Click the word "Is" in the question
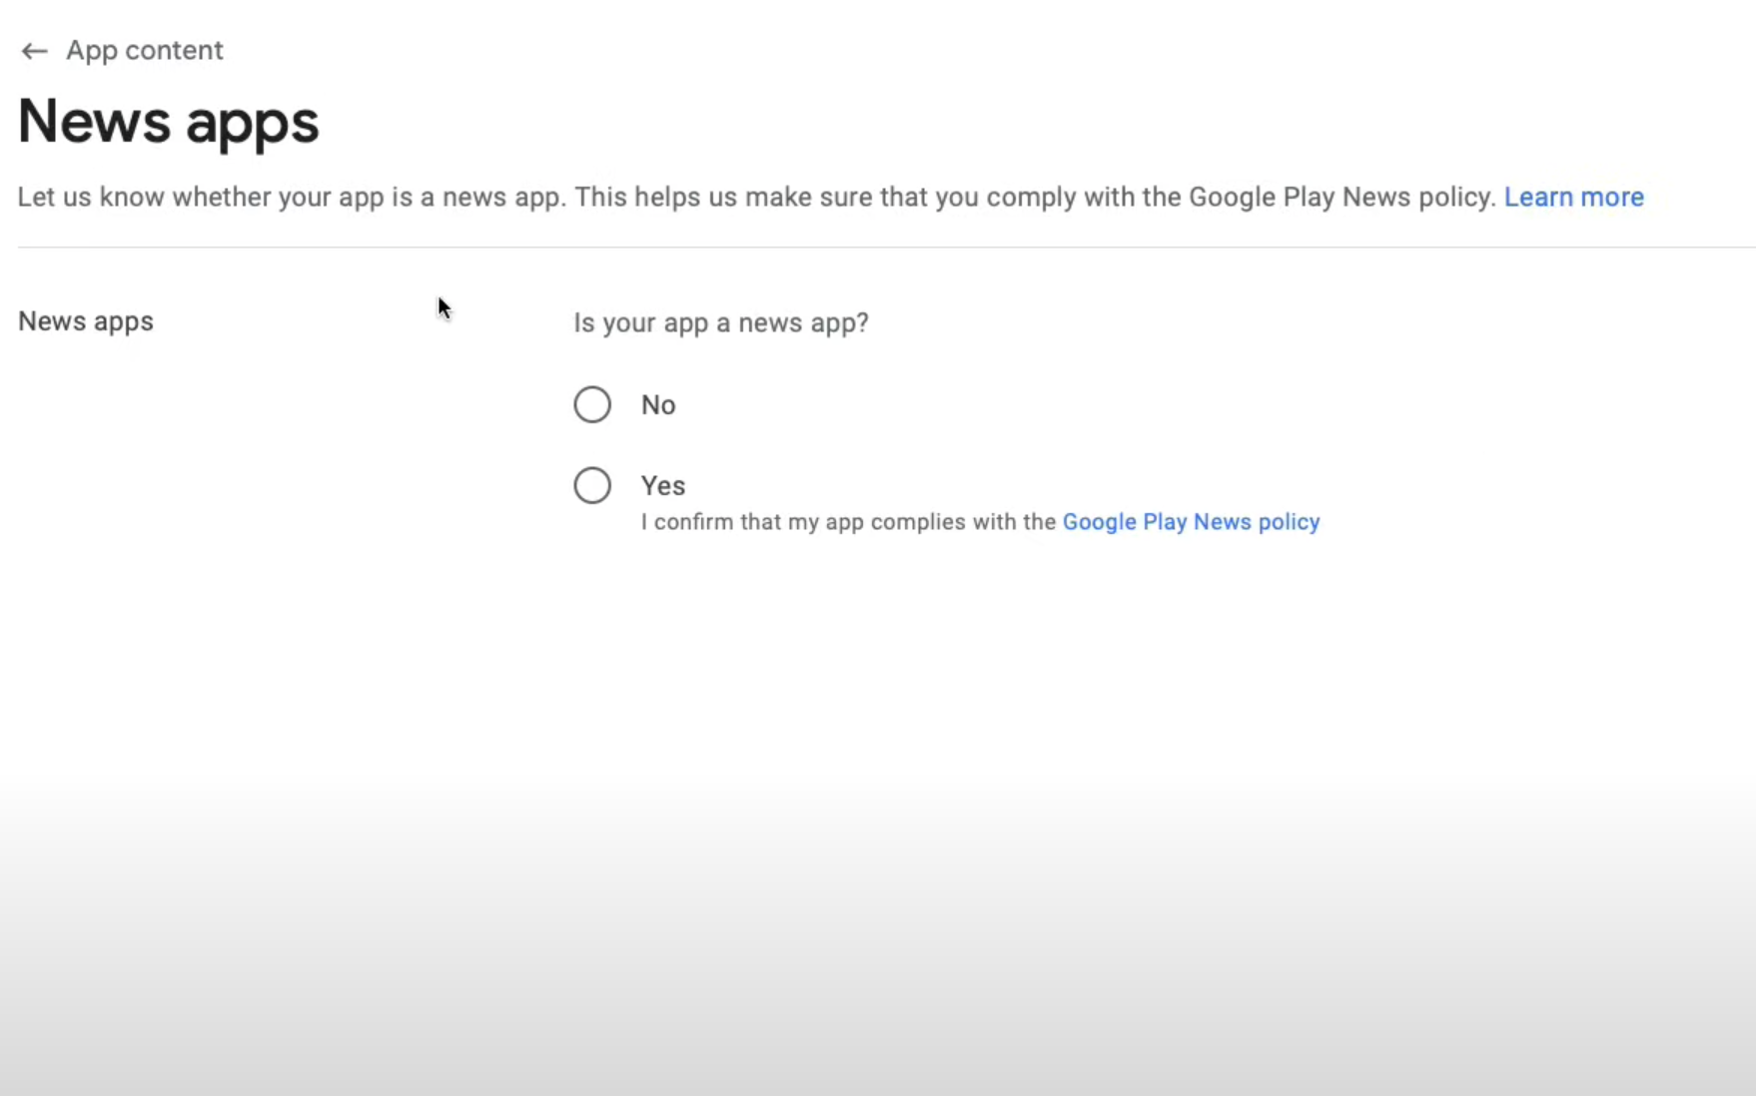This screenshot has width=1756, height=1096. tap(582, 322)
